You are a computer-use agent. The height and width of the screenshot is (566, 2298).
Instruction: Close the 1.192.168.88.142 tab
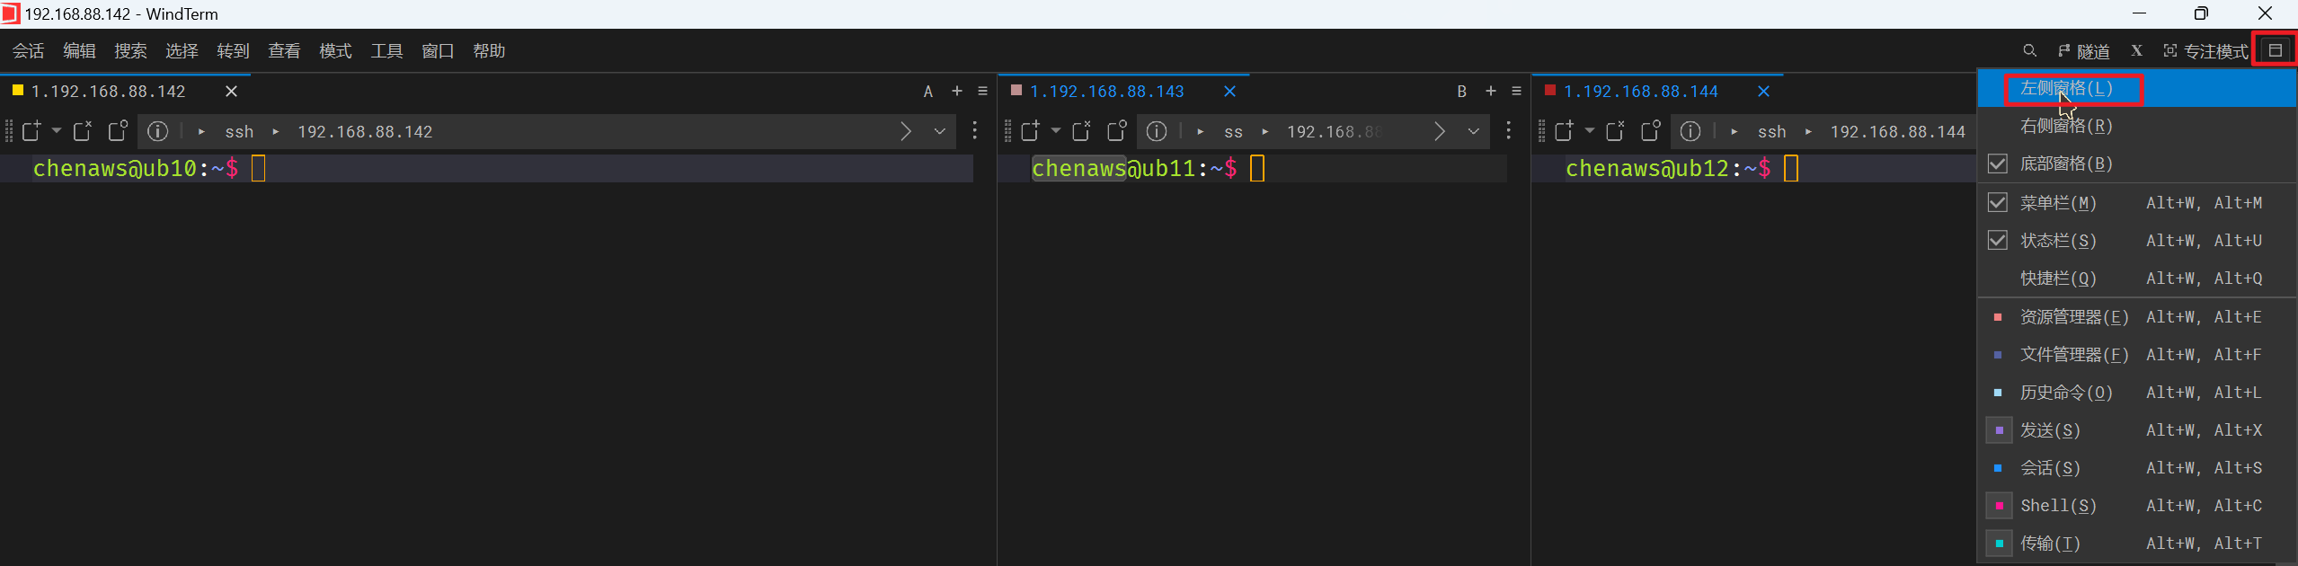click(231, 92)
